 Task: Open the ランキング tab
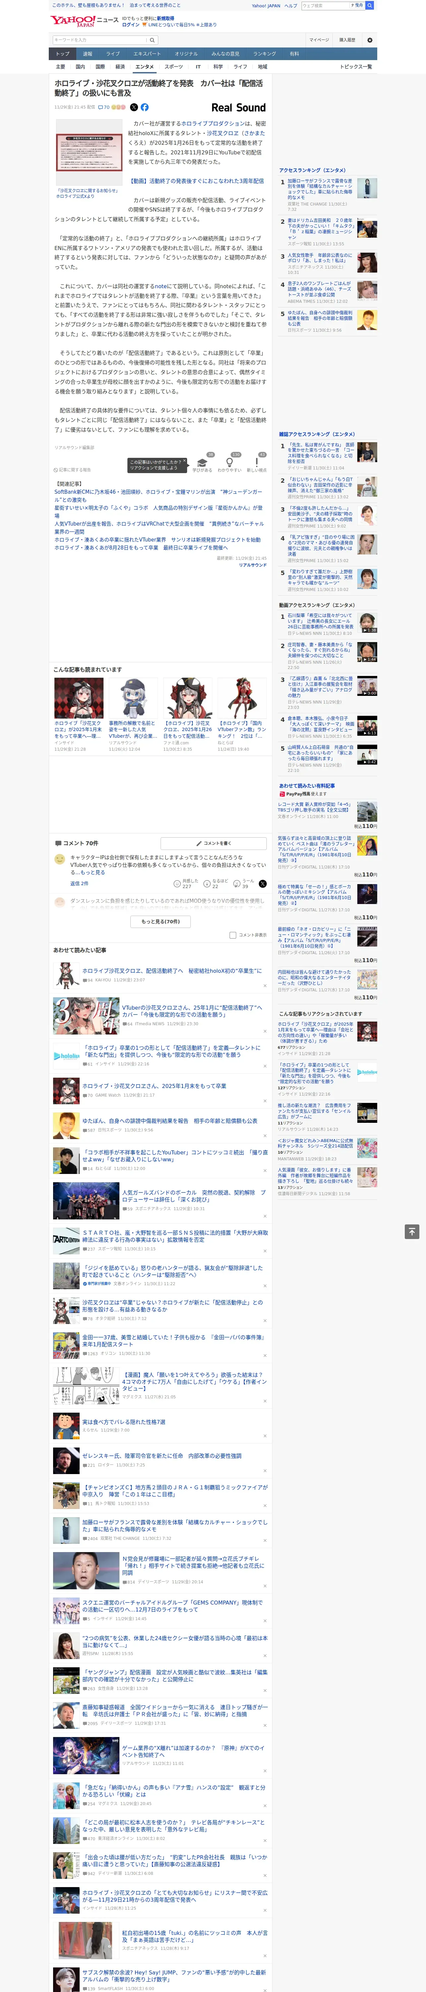[264, 54]
